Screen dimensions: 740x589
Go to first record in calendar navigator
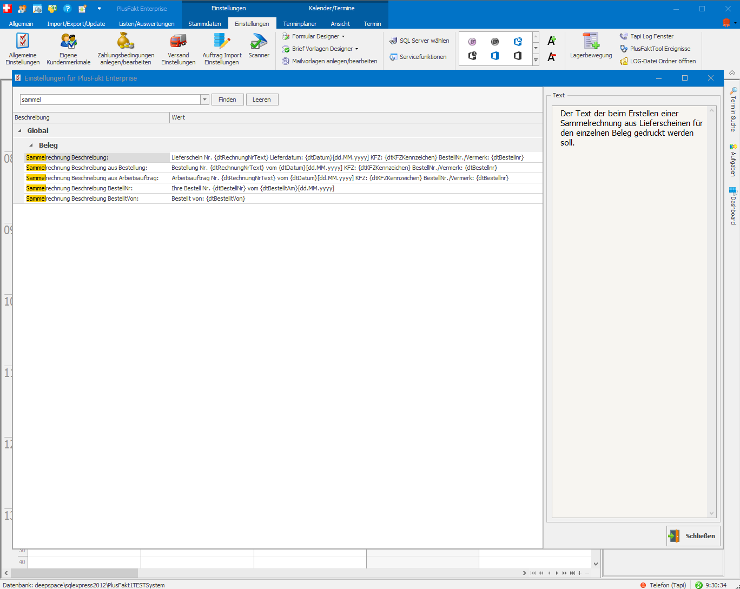533,573
